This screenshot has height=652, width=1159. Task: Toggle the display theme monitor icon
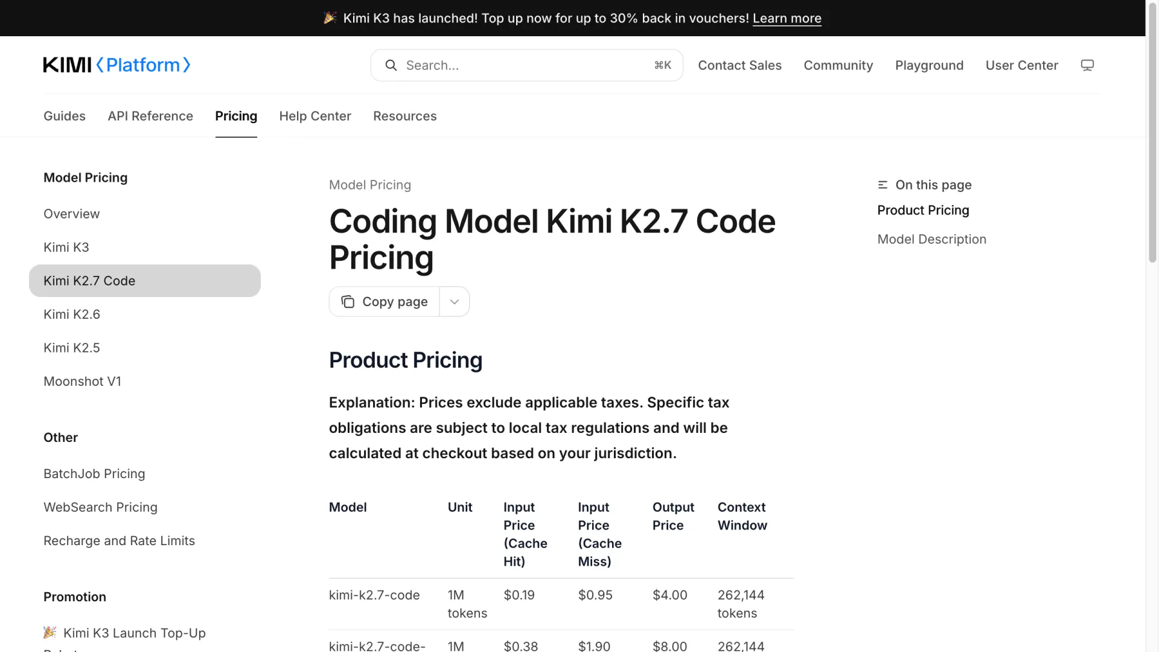1087,65
